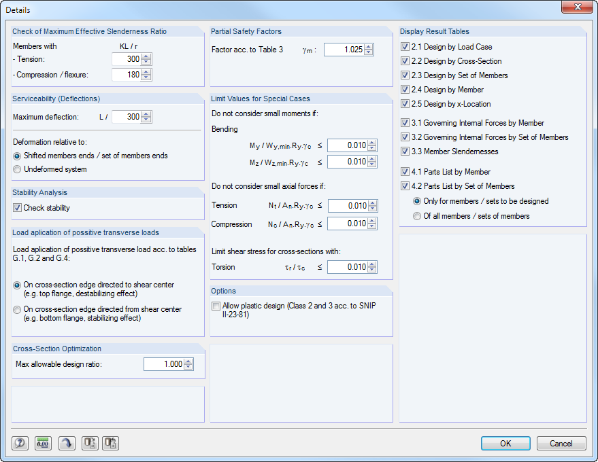The width and height of the screenshot is (598, 462).
Task: Select Undeformed system deformation option
Action: 16,169
